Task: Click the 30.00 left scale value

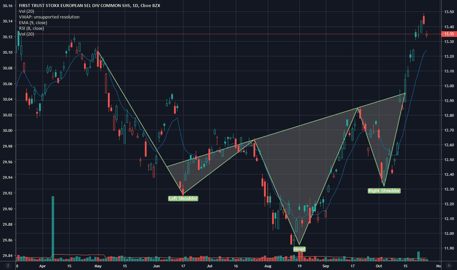Action: (x=7, y=131)
